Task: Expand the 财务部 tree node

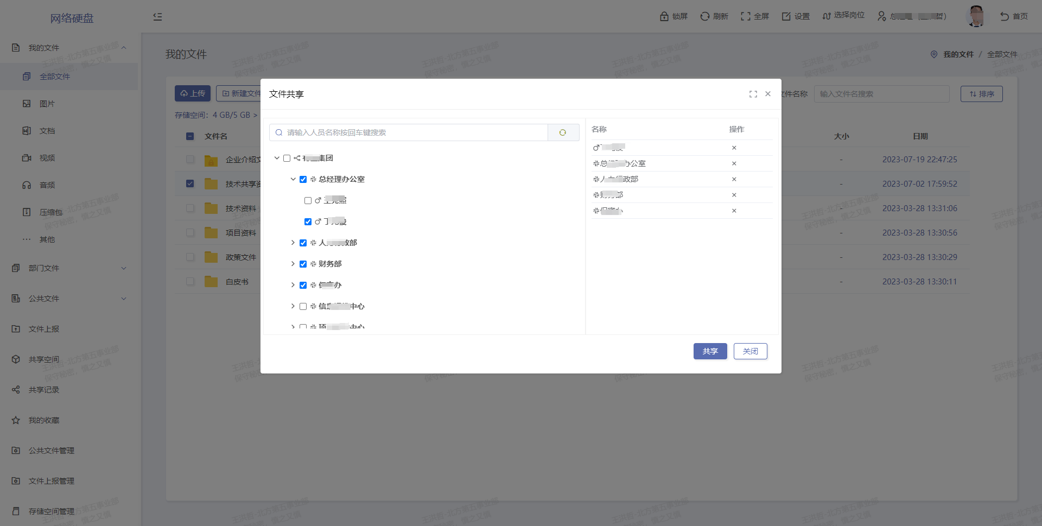Action: (x=293, y=264)
